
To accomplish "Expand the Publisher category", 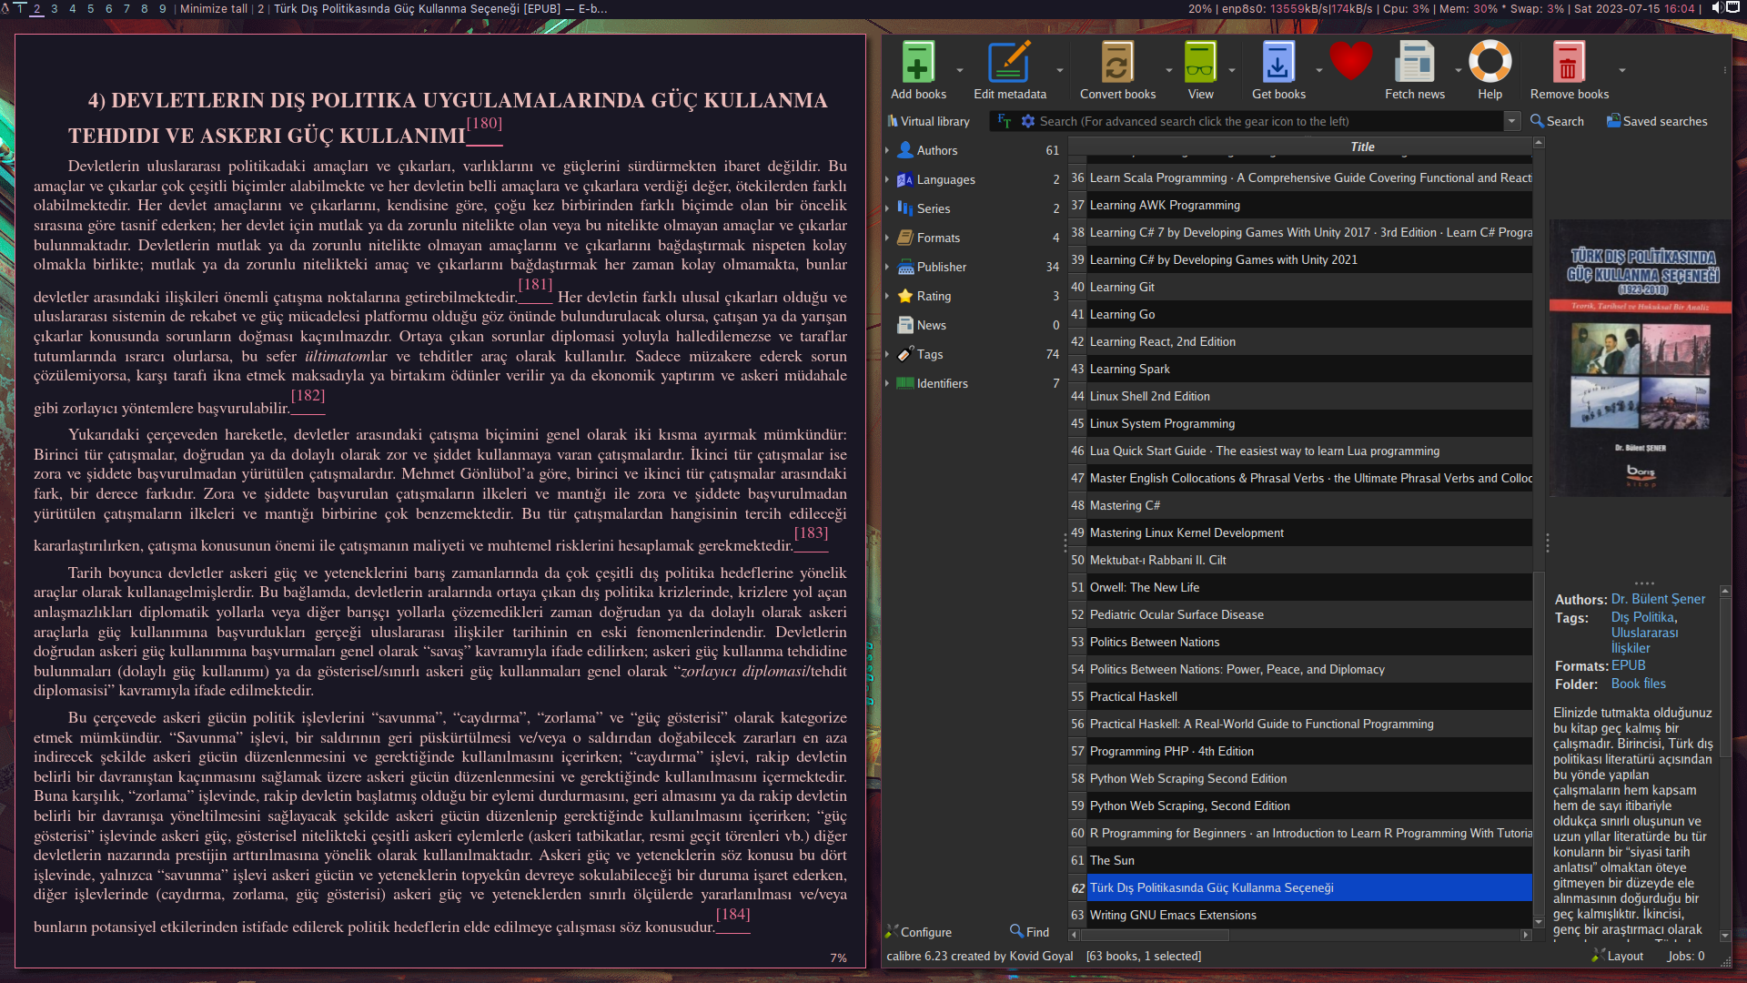I will pyautogui.click(x=887, y=267).
